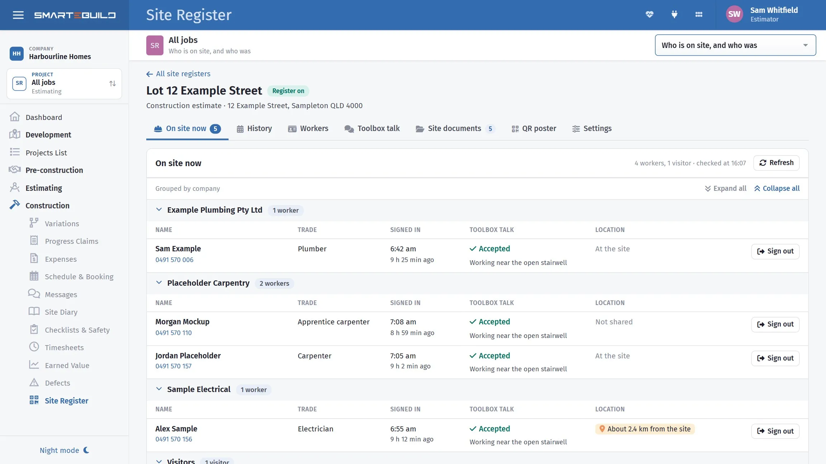Open the Site documents tab
The image size is (826, 464).
click(455, 129)
